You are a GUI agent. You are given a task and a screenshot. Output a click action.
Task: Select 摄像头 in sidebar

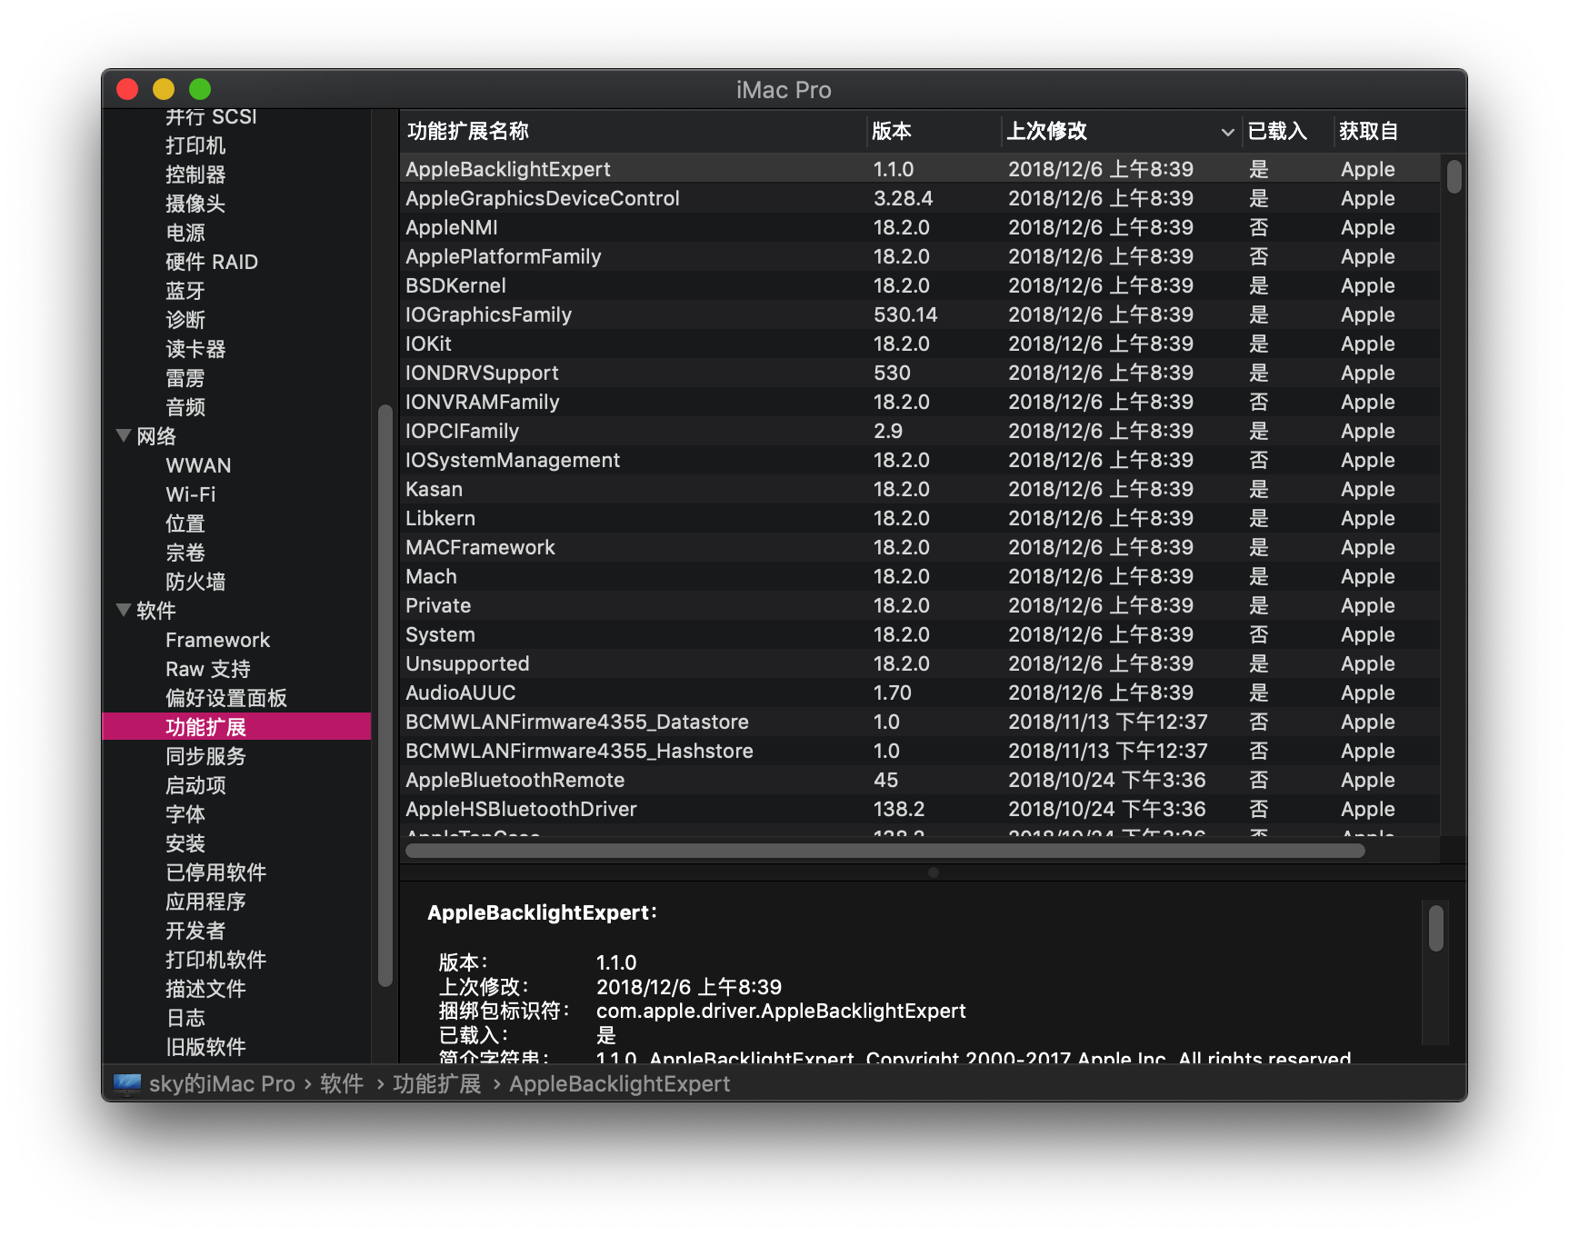tap(195, 204)
